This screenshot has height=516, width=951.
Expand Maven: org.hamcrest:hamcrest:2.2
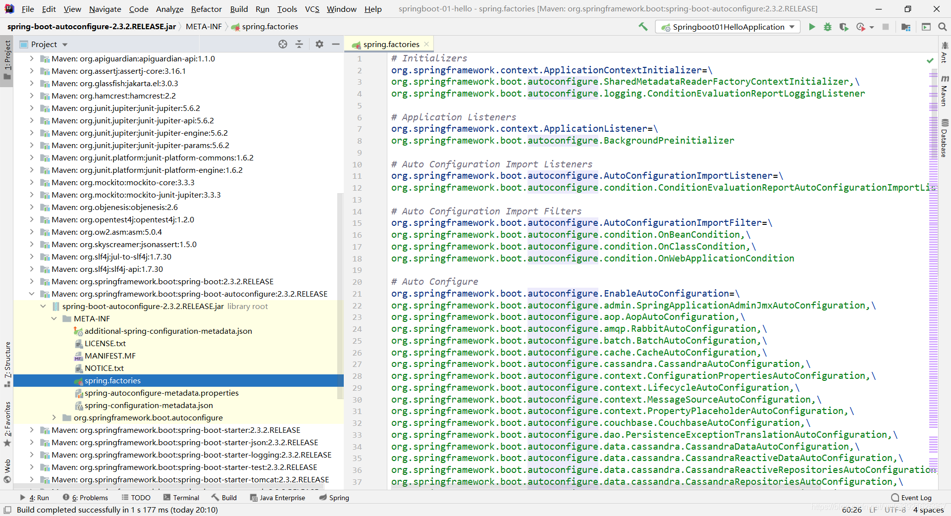pos(32,96)
